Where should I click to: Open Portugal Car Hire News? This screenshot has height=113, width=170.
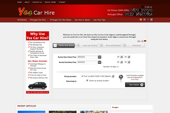tap(61, 20)
